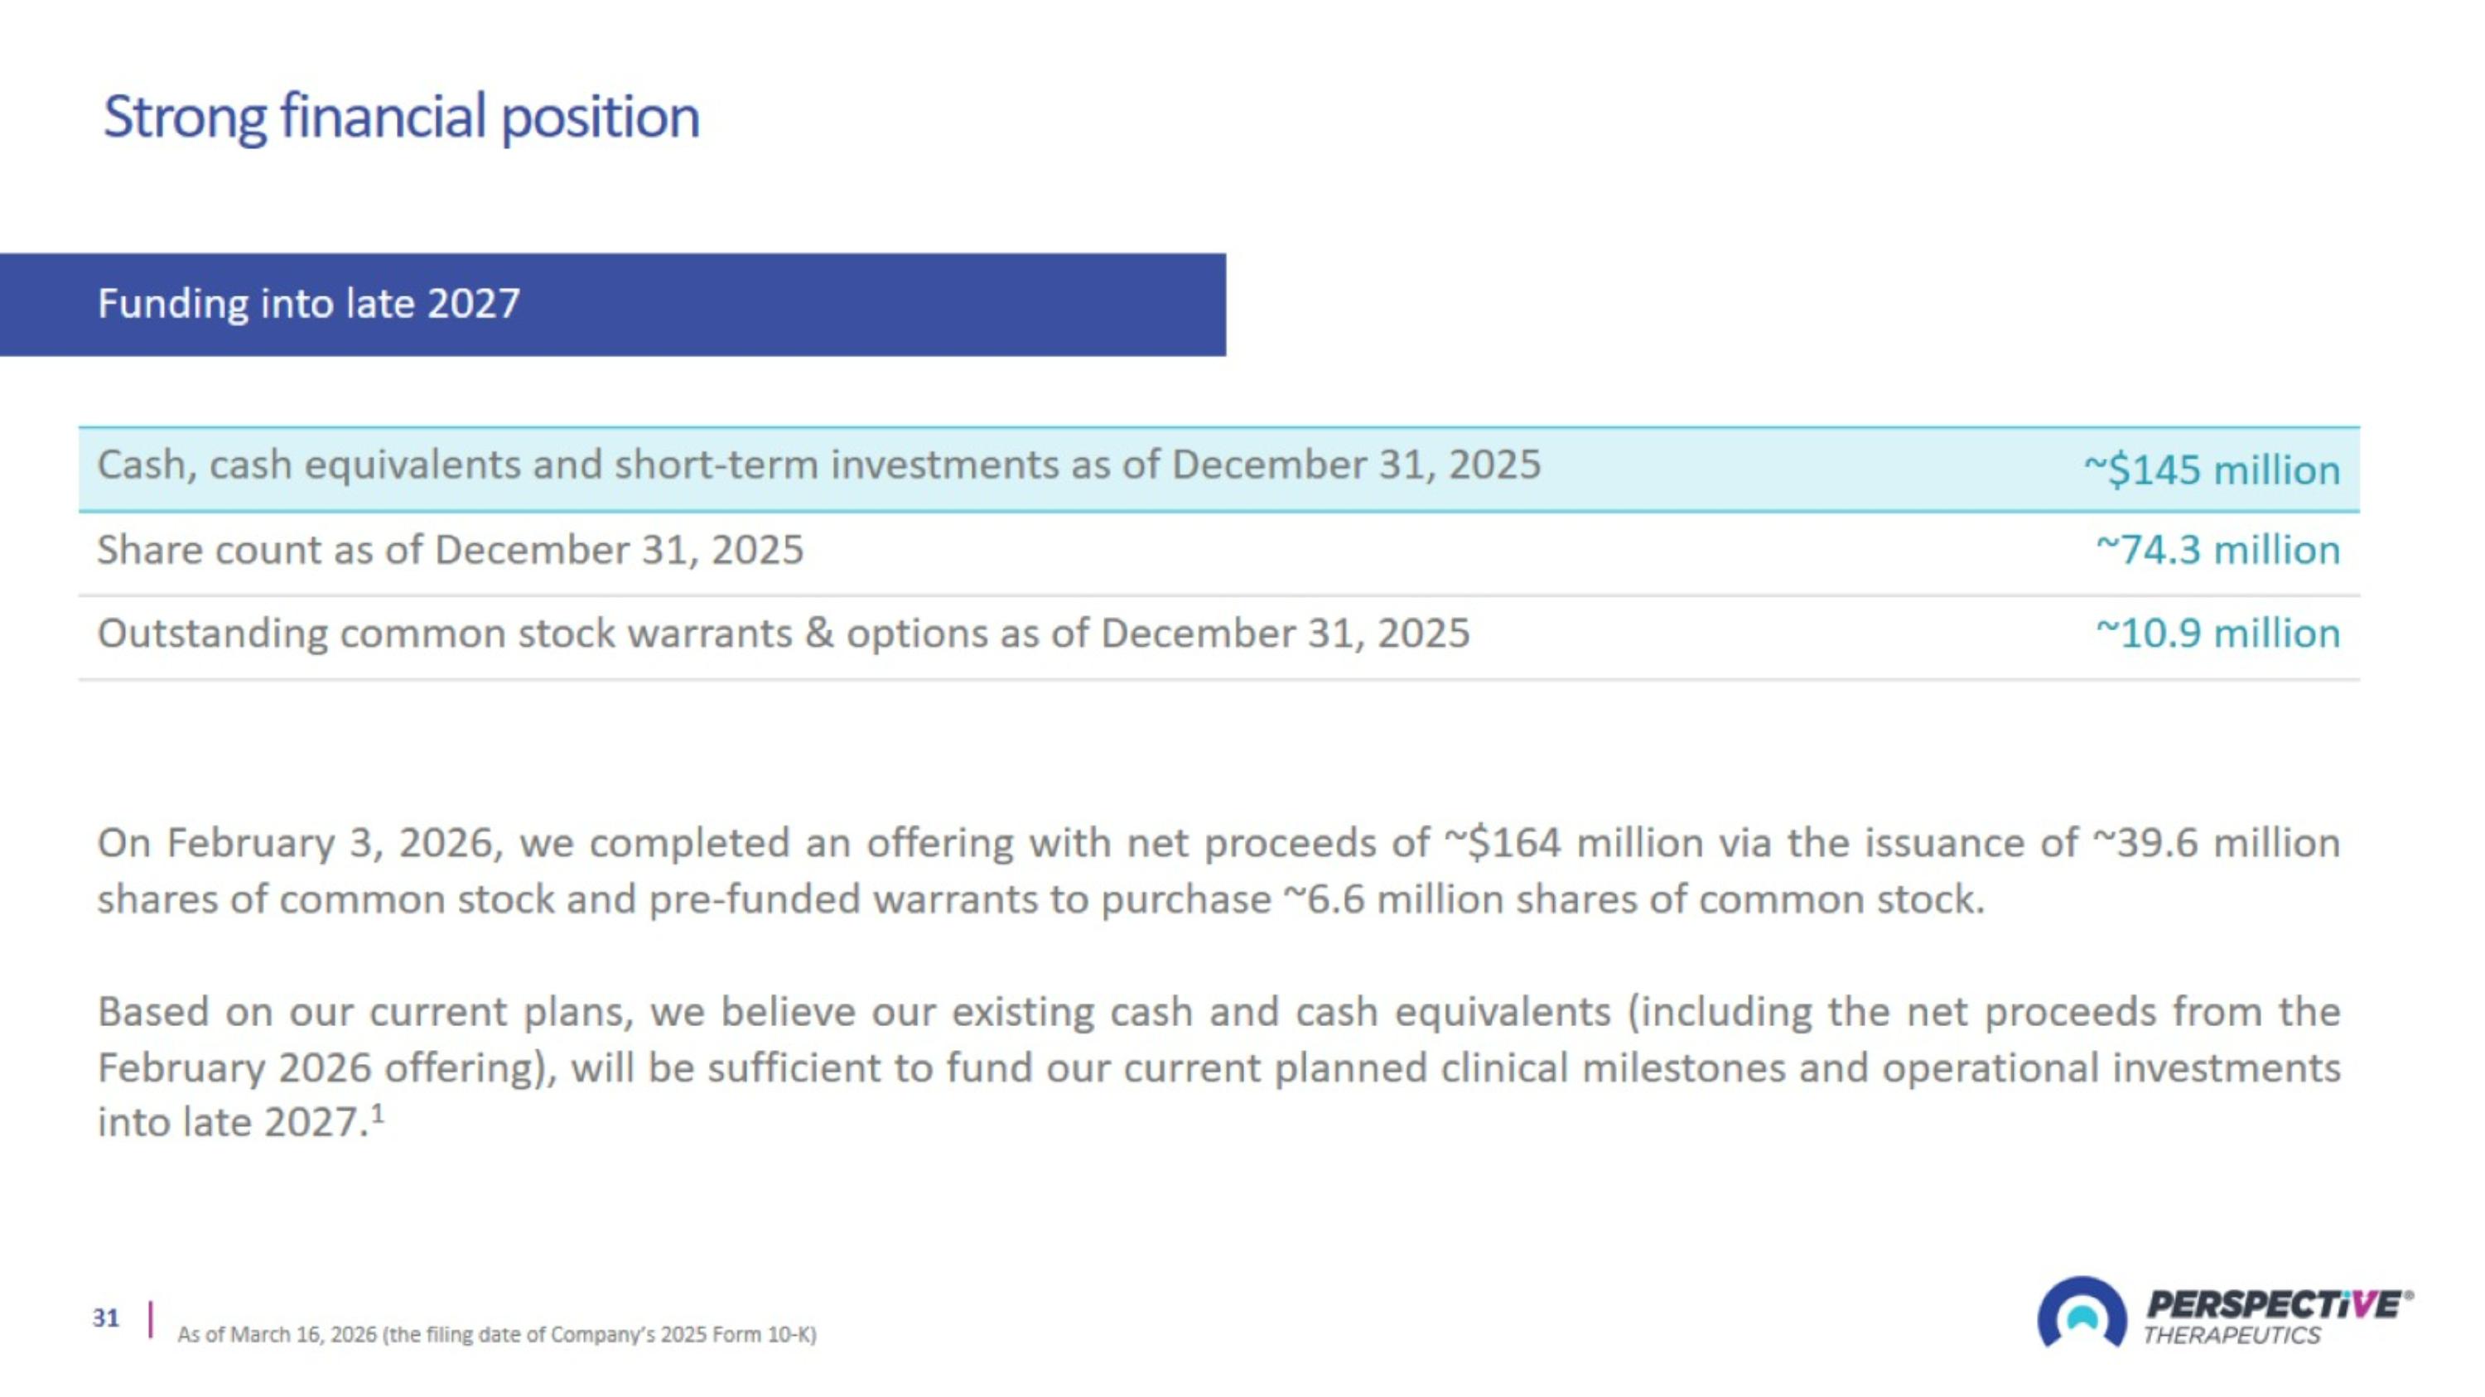The width and height of the screenshot is (2485, 1397).
Task: Click the THERAPEUTICS text under the wordmark
Action: click(2232, 1335)
